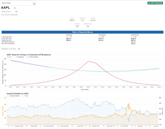Viewport: 165px width, 129px height.
Task: Focus the Enter Ticker search field
Action: (17, 3)
